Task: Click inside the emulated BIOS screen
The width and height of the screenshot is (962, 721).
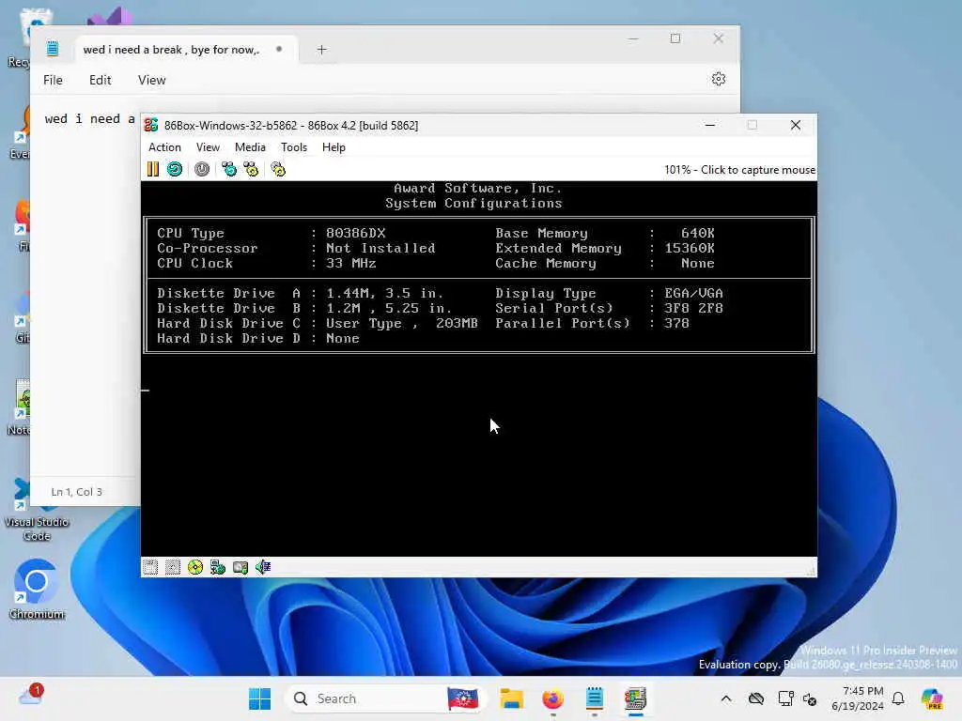Action: [478, 368]
